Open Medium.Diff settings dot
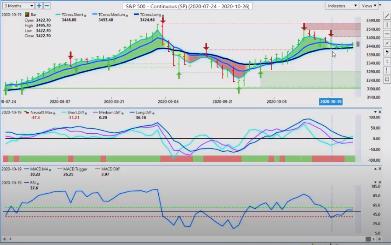The width and height of the screenshot is (391, 245). [123, 113]
